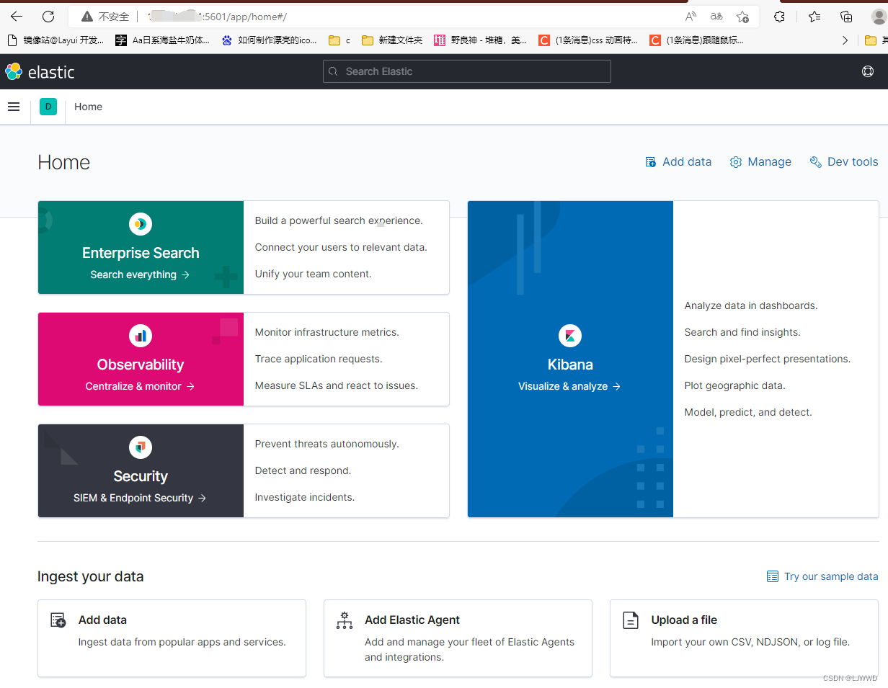The width and height of the screenshot is (888, 688).
Task: Reload the page with refresh icon
Action: pos(48,16)
